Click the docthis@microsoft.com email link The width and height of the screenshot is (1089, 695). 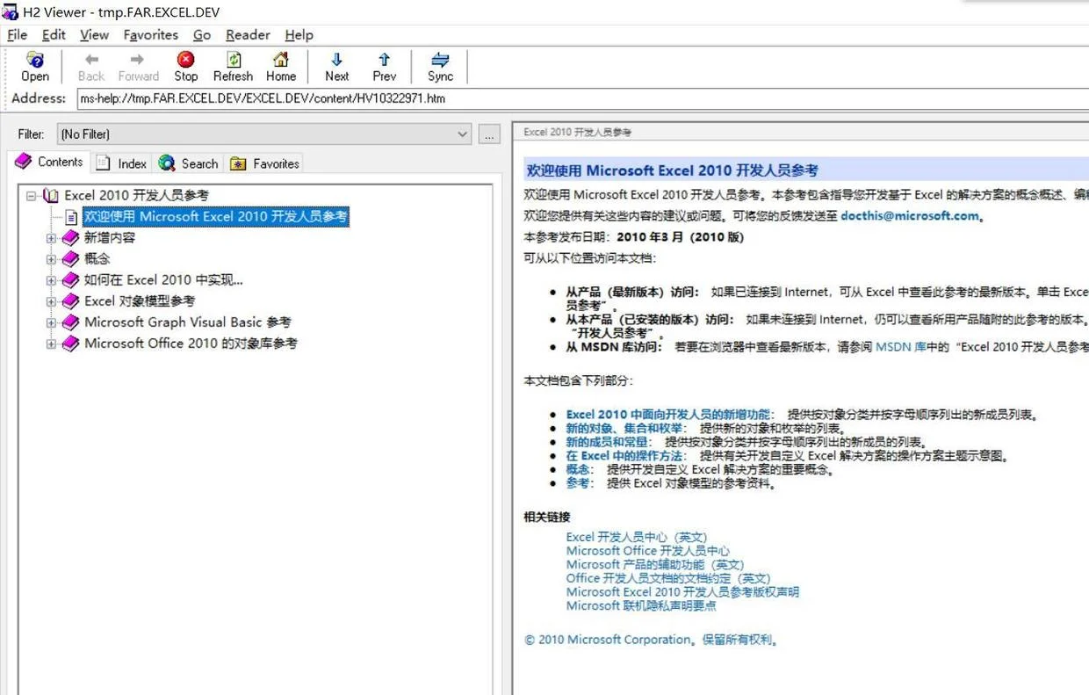click(909, 216)
